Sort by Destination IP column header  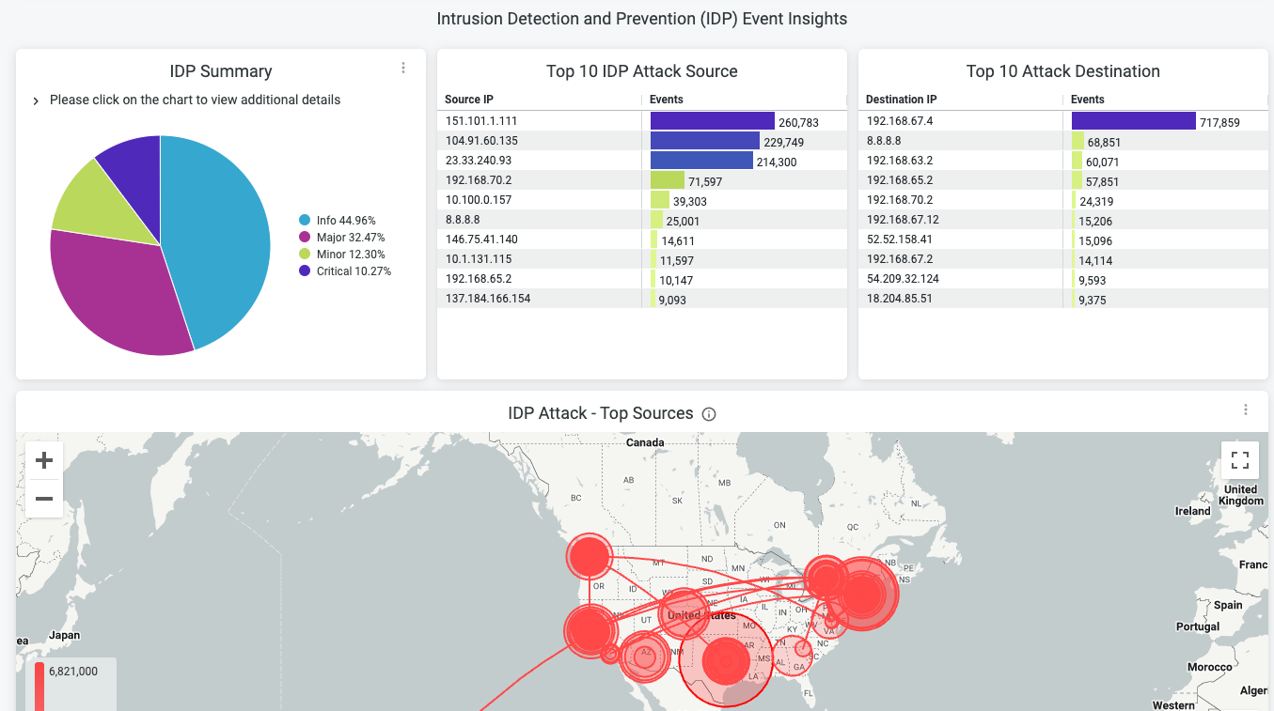(901, 100)
